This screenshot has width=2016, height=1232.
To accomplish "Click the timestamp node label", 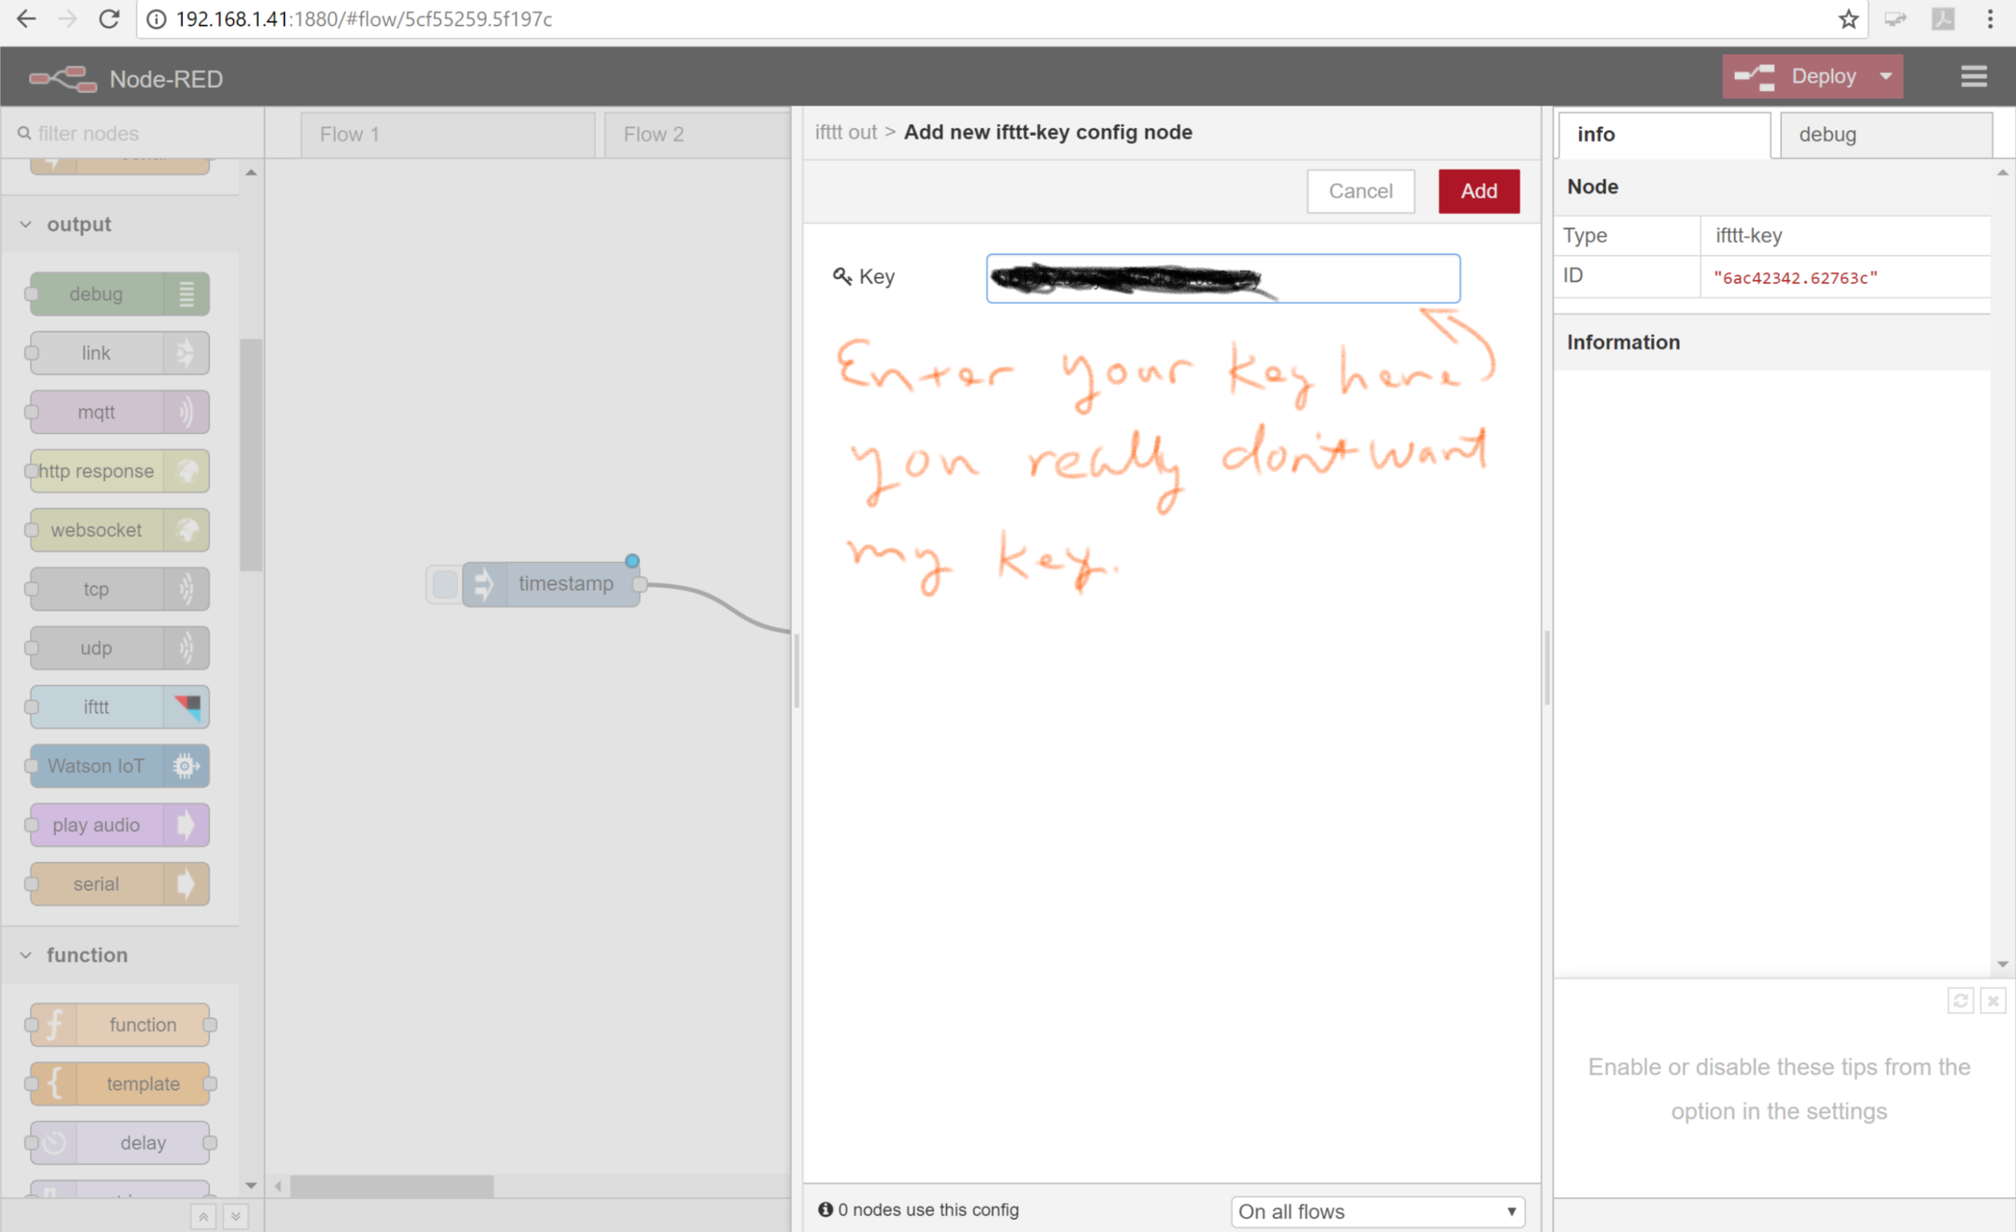I will pos(566,583).
